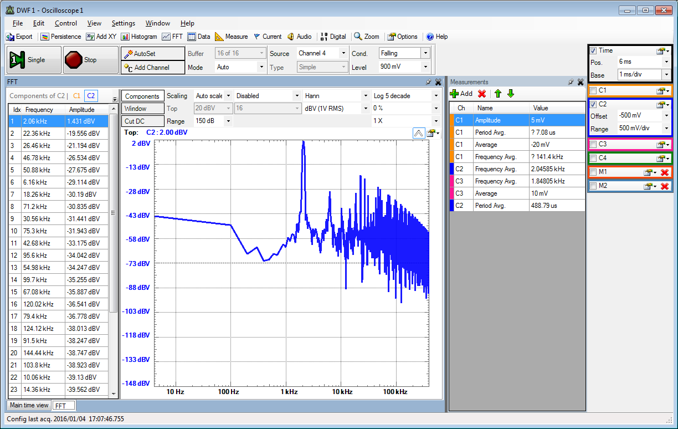Open the Hann window type dropdown
This screenshot has height=429, width=678.
(364, 96)
